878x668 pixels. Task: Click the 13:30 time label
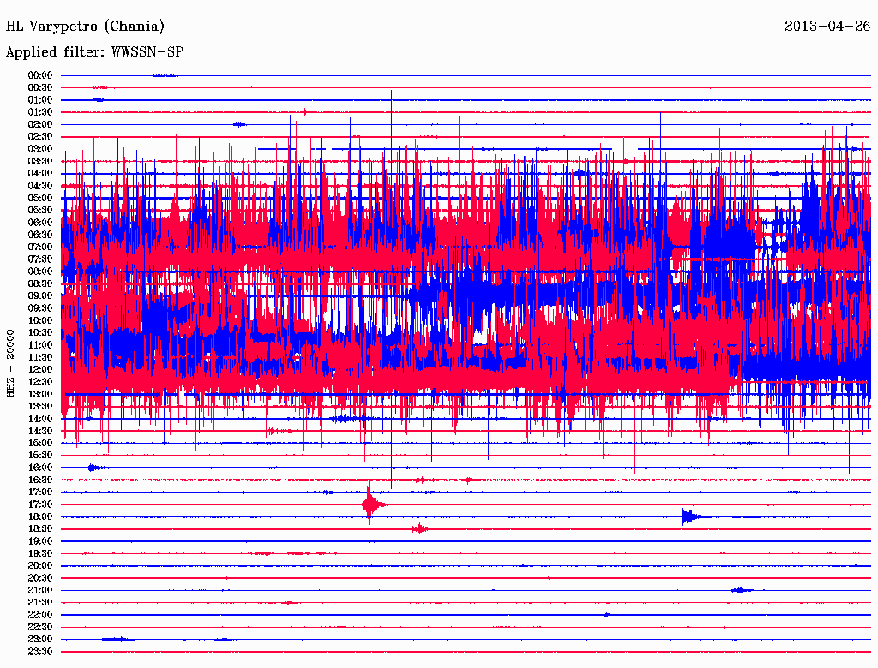click(39, 407)
